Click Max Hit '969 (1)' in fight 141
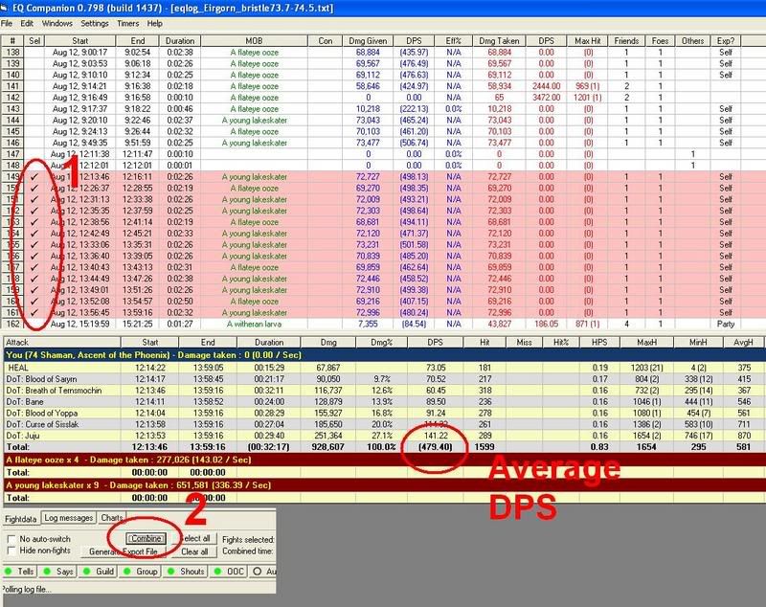 (588, 86)
